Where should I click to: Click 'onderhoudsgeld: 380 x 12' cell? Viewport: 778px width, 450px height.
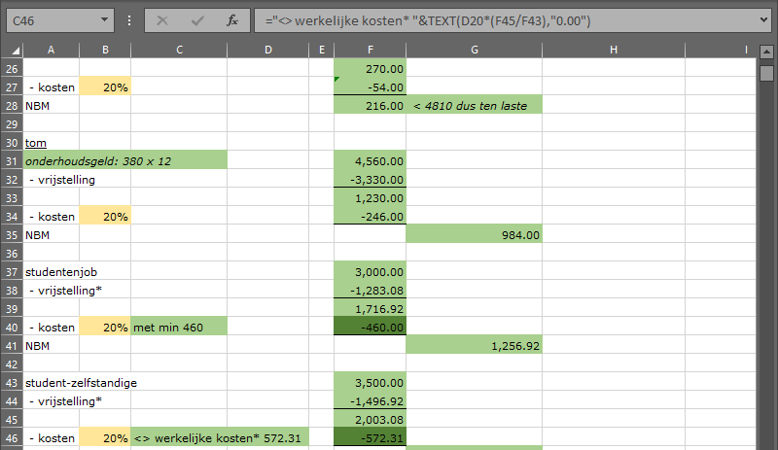pos(125,161)
